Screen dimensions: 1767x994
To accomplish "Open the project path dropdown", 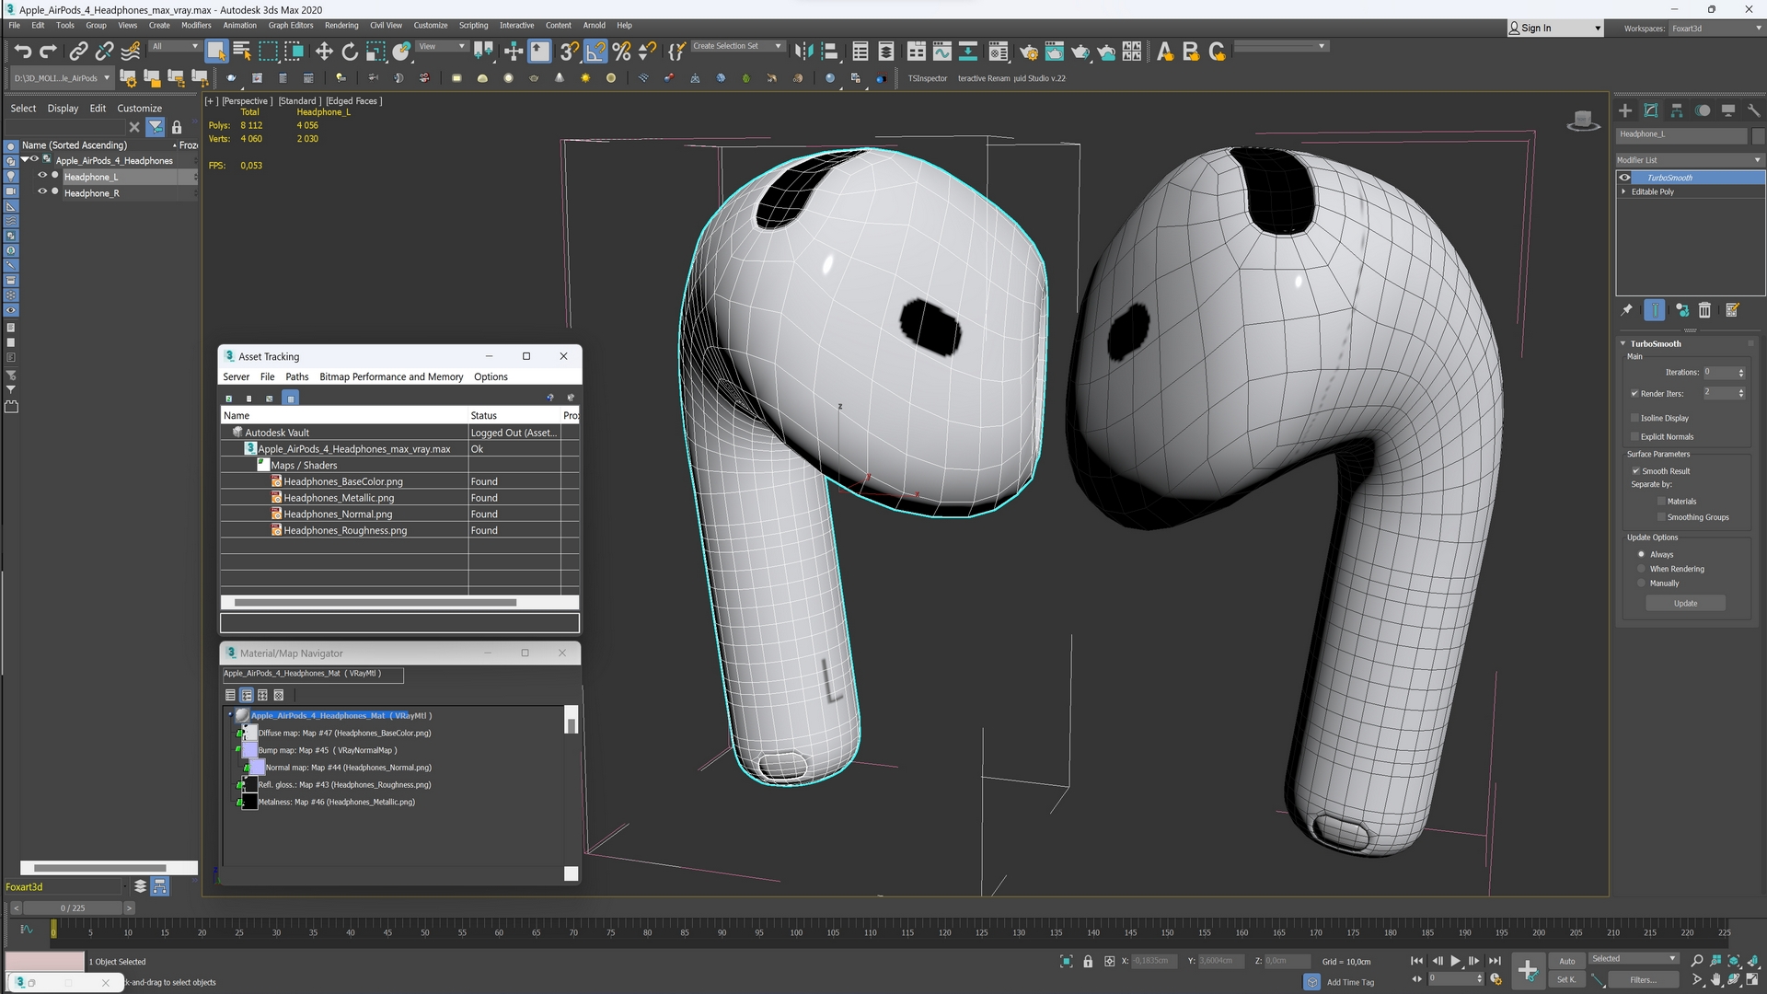I will click(61, 78).
